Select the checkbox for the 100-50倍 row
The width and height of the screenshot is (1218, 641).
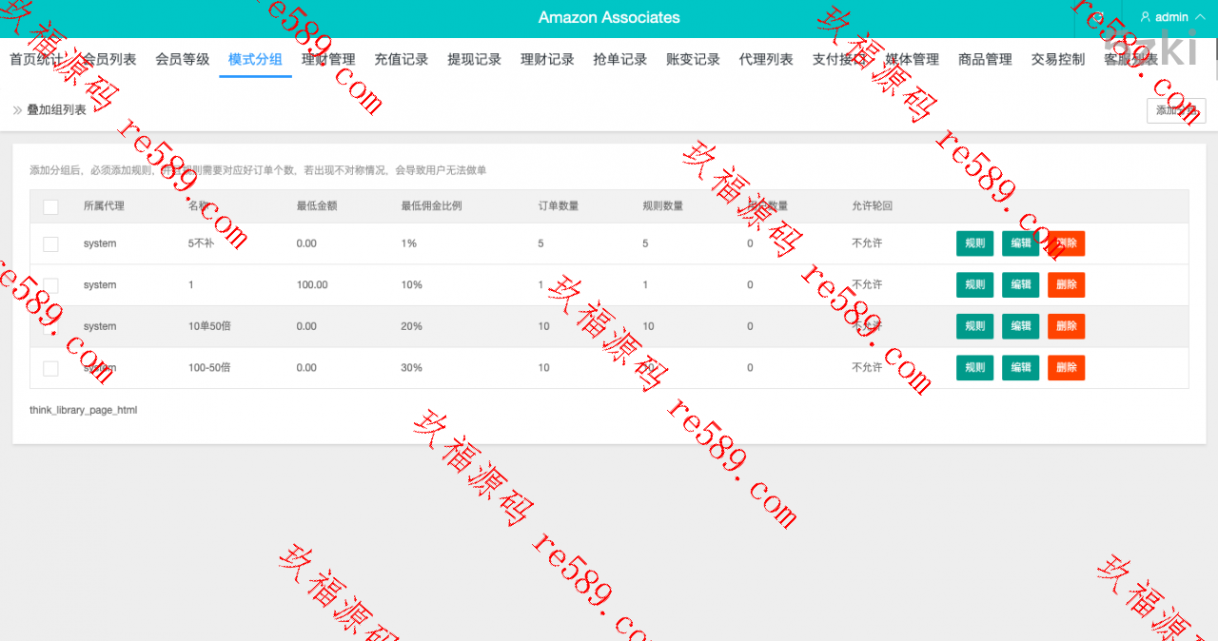point(50,368)
